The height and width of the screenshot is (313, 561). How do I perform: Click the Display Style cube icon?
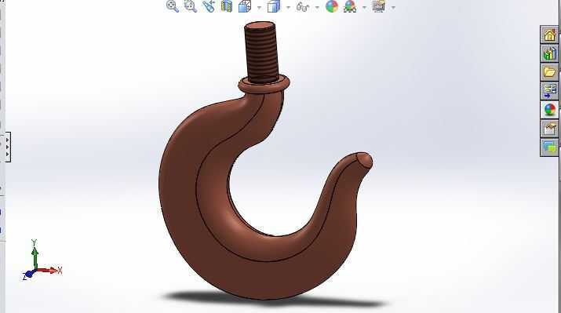pyautogui.click(x=274, y=6)
